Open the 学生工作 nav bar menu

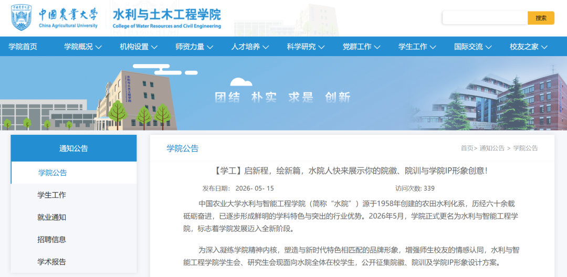click(413, 47)
